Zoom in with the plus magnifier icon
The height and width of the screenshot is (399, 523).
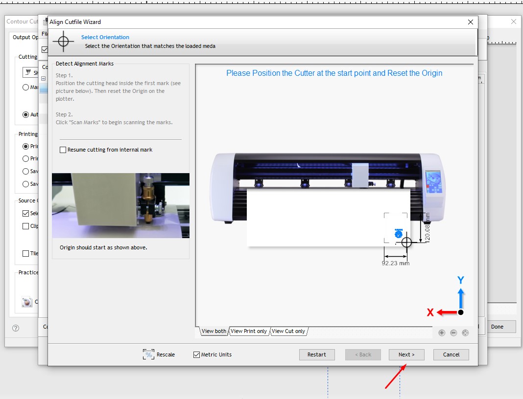(x=442, y=332)
